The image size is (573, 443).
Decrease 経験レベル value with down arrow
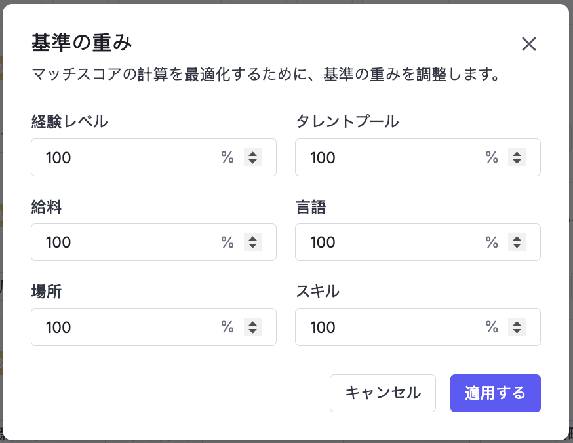(x=252, y=161)
